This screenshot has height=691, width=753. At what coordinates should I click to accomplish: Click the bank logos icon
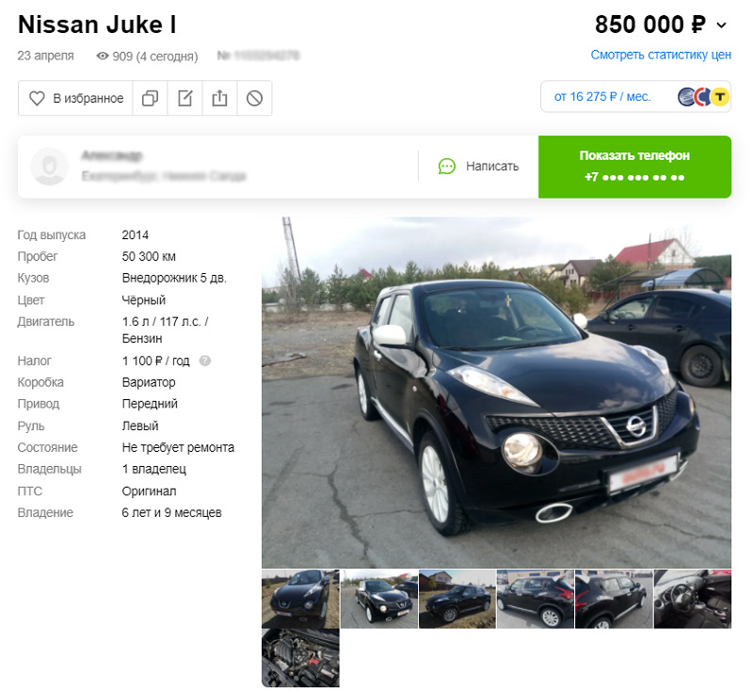pos(703,97)
